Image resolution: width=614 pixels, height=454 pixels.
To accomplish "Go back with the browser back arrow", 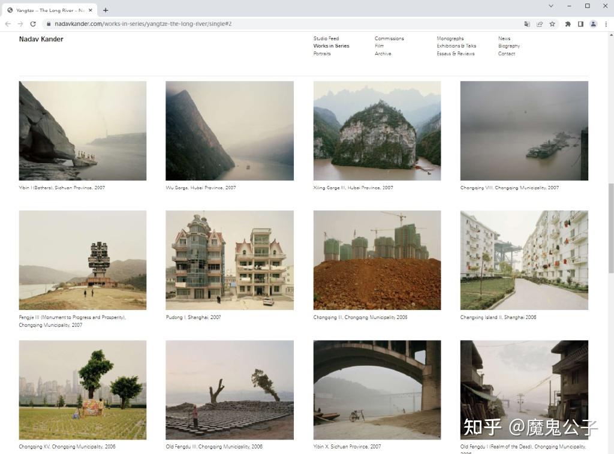I will tap(8, 24).
